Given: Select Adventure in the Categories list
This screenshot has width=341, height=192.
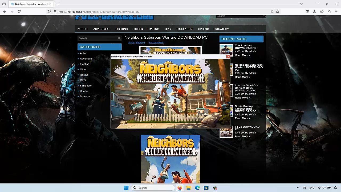Looking at the screenshot, I should click(86, 59).
